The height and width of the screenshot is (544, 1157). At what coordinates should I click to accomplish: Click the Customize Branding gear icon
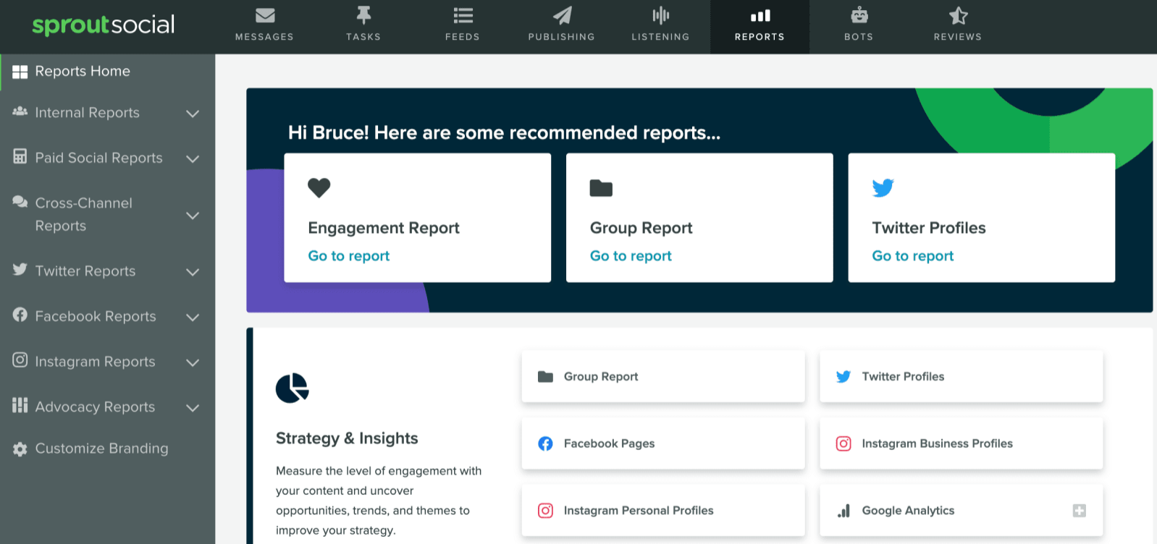pos(20,449)
